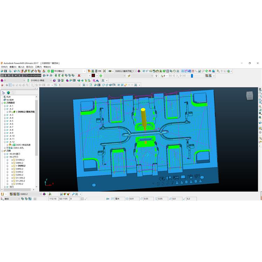This screenshot has width=262, height=262.
Task: Click the clock icon in the top toolbar
Action: [174, 71]
